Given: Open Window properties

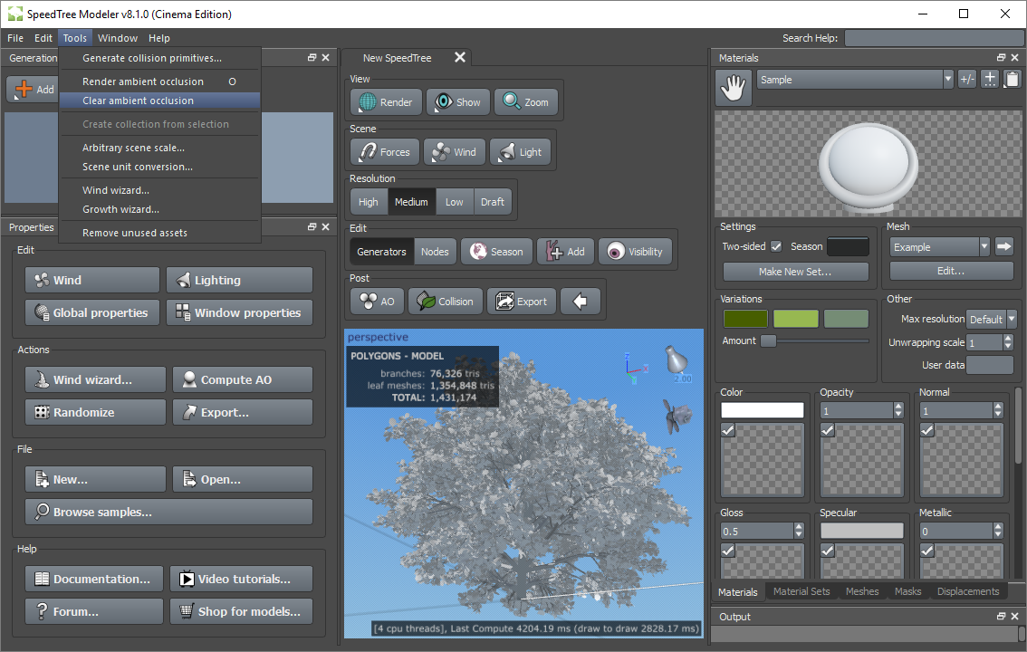Looking at the screenshot, I should [x=239, y=313].
